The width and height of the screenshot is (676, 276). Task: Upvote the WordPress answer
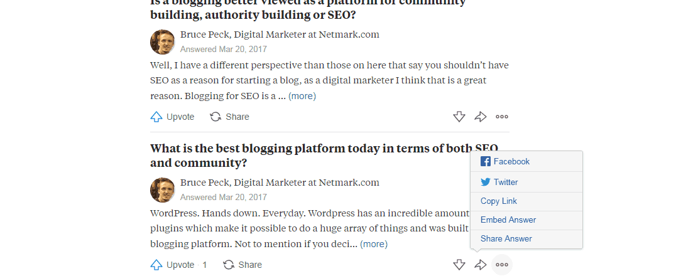pos(172,265)
